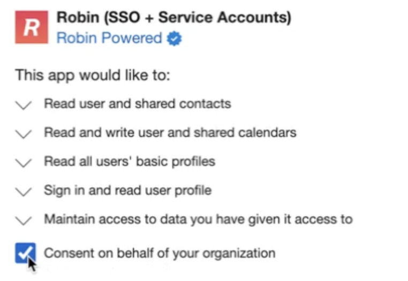
Task: Expand Read all users' basic profiles chevron
Action: [x=24, y=162]
